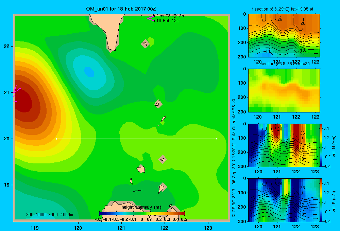Image resolution: width=340 pixels, height=231 pixels.
Task: Select the magenta drifter arrow beside drifters label
Action: (150, 18)
